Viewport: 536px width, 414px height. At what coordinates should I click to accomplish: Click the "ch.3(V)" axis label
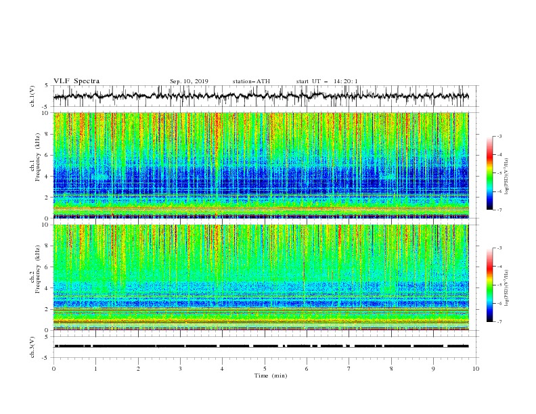[32, 347]
